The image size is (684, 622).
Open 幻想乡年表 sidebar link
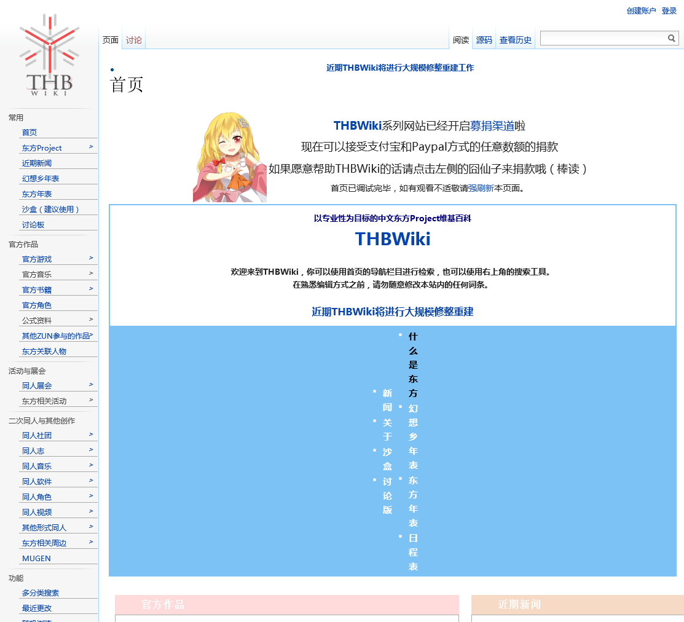[x=40, y=178]
